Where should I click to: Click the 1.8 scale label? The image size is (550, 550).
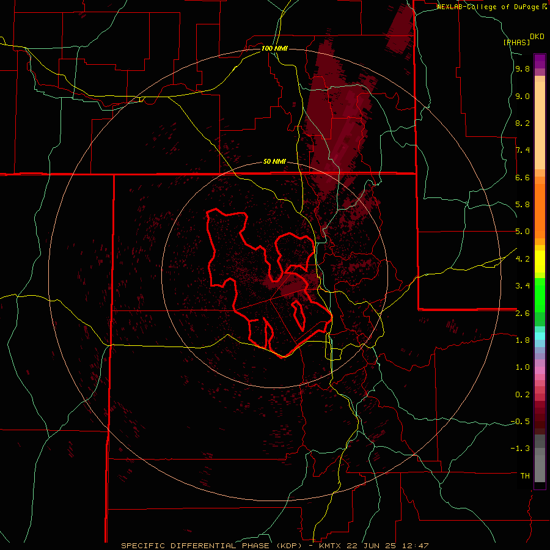coord(522,340)
